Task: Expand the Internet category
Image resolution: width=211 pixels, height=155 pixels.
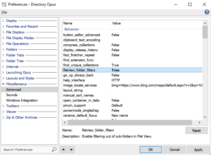Action: pyautogui.click(x=3, y=67)
